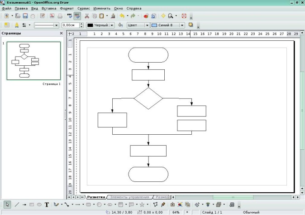
Task: Toggle the Glue Points icon
Action: coord(163,205)
